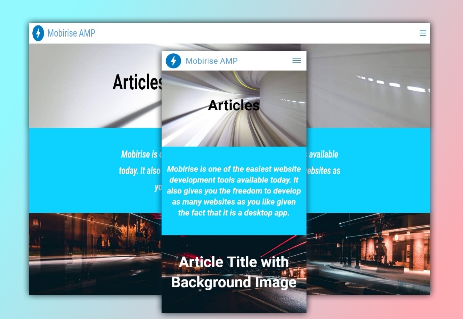The image size is (463, 319).
Task: Click "Mobirise AMP" brand text in mobile header
Action: tap(211, 61)
